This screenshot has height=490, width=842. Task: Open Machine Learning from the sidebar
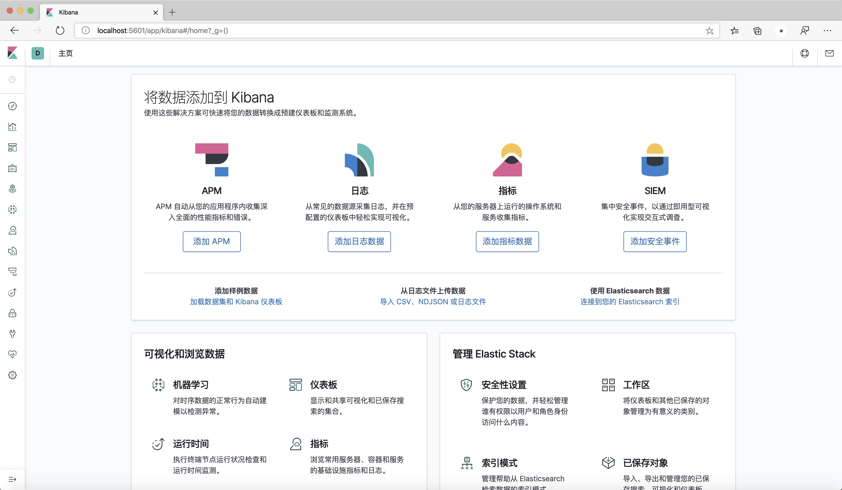coord(12,210)
